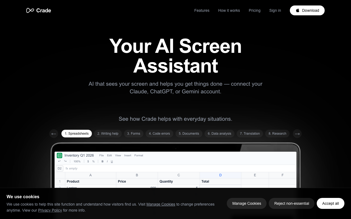
Task: Switch to the 8. Research tab
Action: 277,134
